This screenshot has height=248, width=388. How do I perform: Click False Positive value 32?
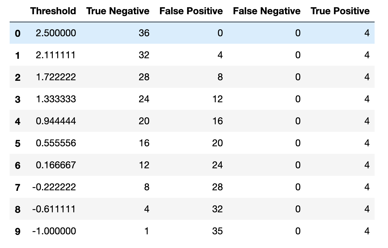pos(217,209)
